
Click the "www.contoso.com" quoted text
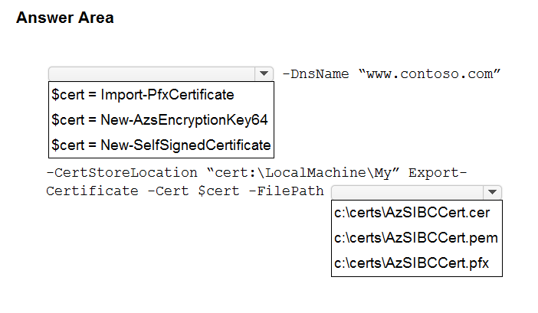click(x=429, y=74)
